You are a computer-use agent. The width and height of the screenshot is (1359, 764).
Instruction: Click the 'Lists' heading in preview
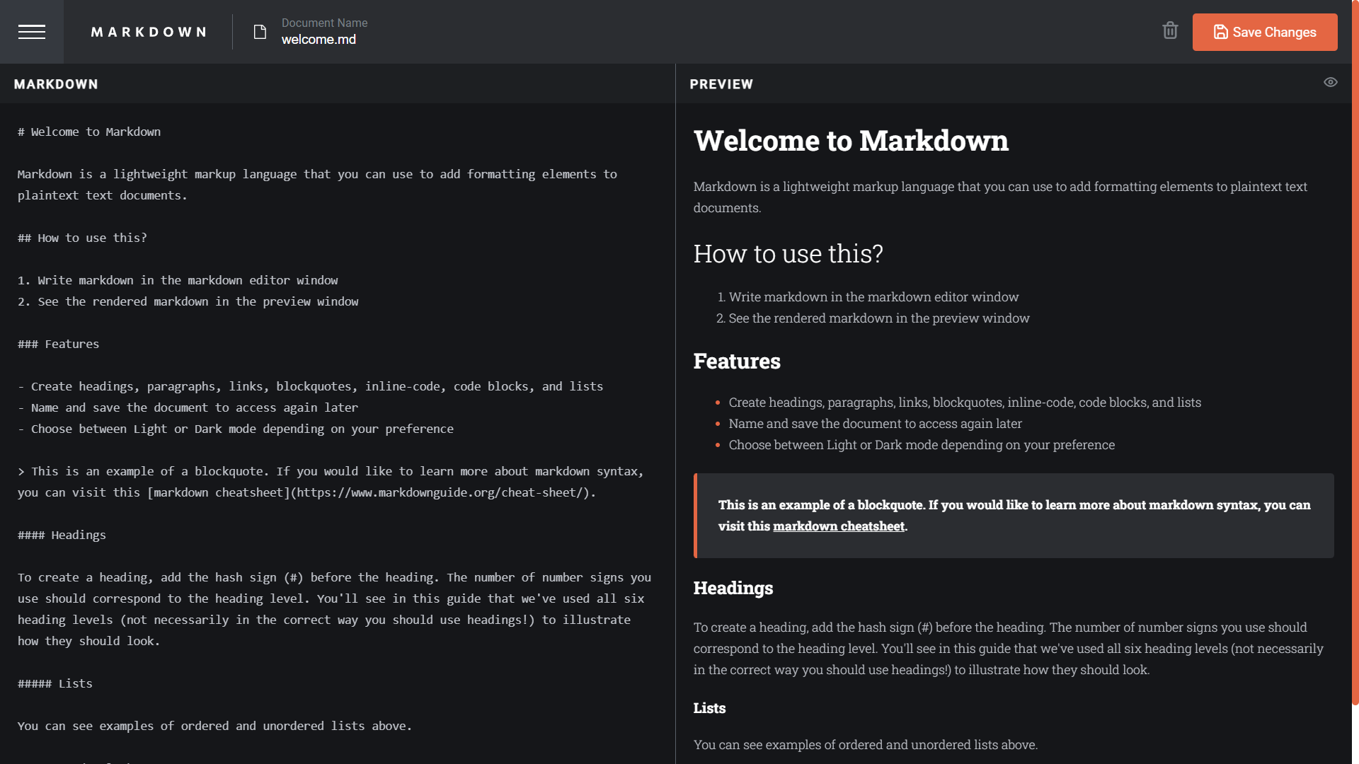click(709, 708)
